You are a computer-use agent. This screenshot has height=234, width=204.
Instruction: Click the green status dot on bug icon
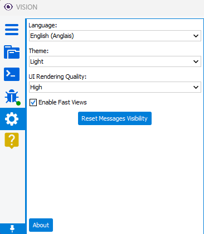click(18, 103)
